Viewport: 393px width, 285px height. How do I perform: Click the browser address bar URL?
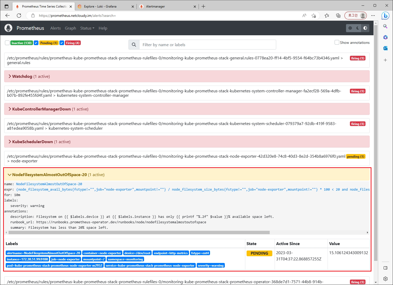(77, 16)
